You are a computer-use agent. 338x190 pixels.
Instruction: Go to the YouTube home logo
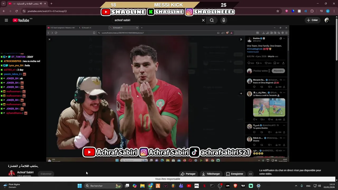click(21, 20)
